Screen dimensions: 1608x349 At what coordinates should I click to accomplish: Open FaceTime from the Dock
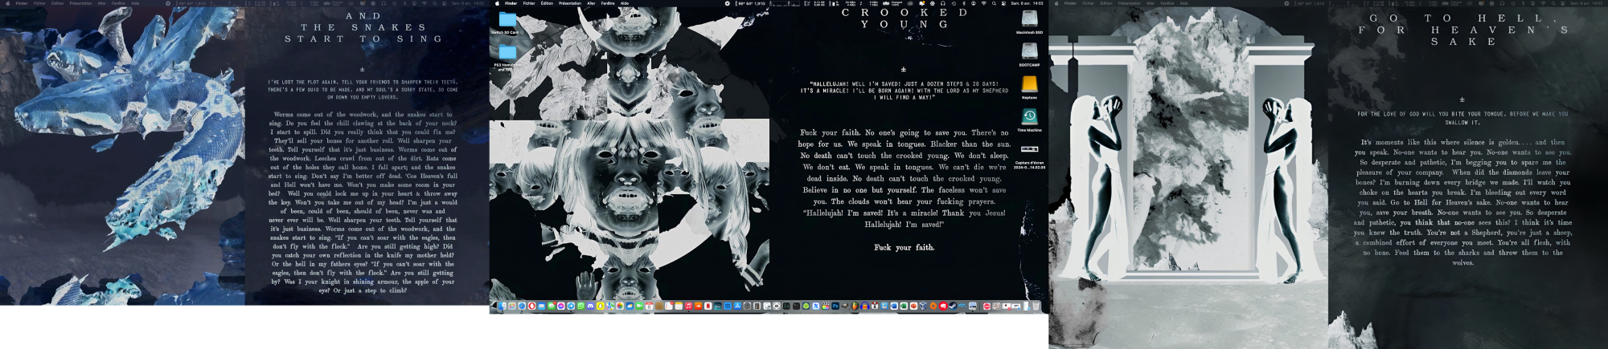639,306
